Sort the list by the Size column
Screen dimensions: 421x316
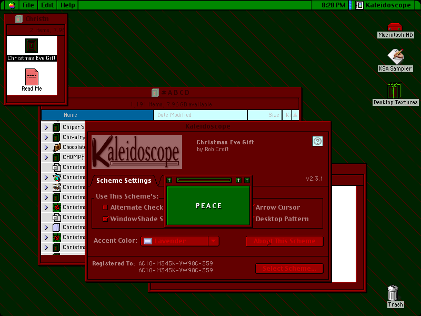pos(265,115)
